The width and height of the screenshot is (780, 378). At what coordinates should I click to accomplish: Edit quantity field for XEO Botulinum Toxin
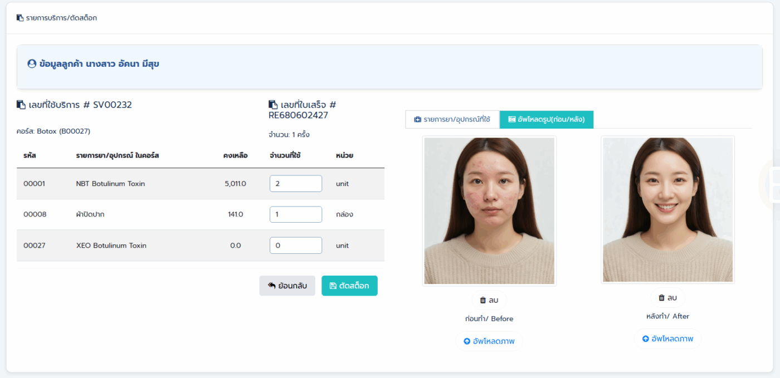coord(296,246)
